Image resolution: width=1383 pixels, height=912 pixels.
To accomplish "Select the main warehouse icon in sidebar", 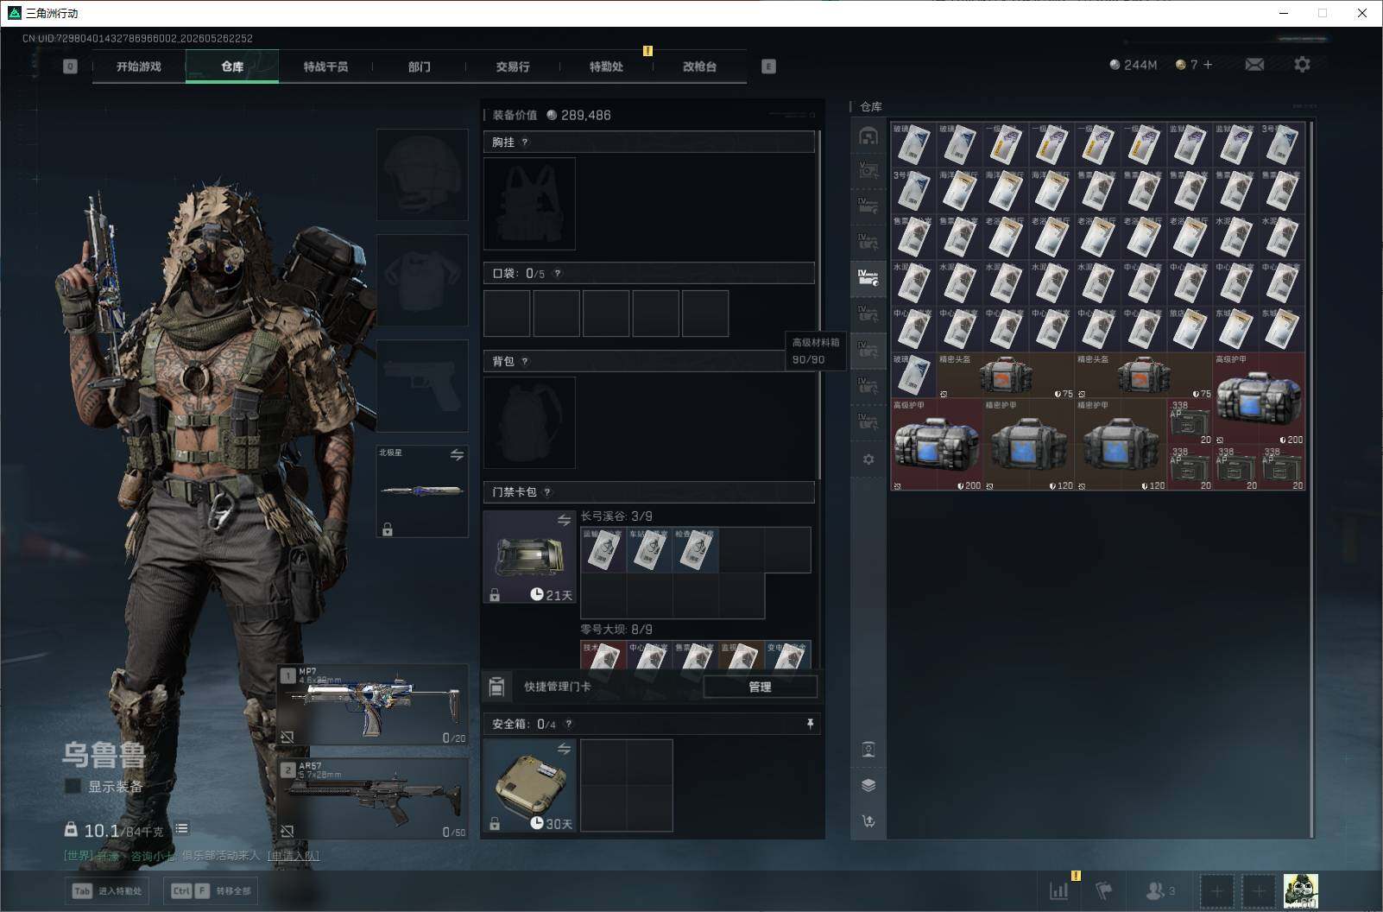I will coord(868,136).
